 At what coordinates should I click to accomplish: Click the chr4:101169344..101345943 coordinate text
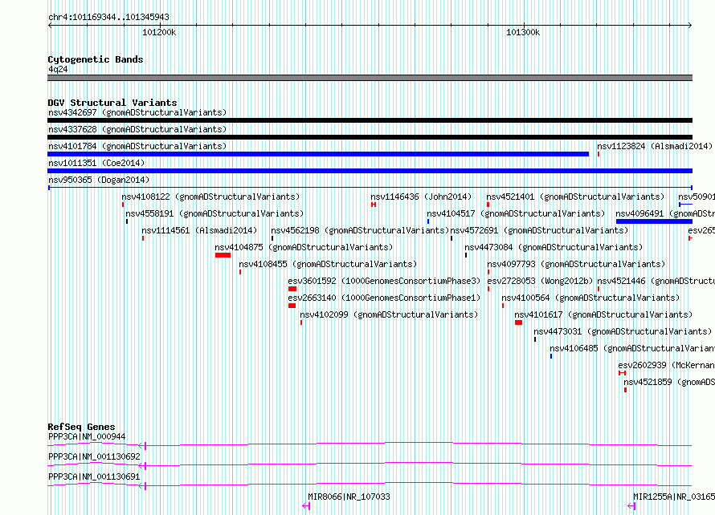click(x=108, y=17)
